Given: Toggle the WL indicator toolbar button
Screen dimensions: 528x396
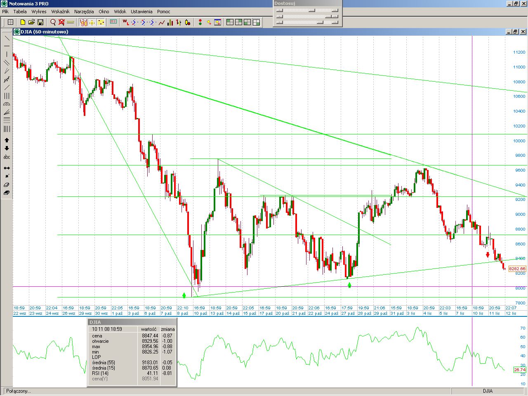Looking at the screenshot, I should 126,22.
